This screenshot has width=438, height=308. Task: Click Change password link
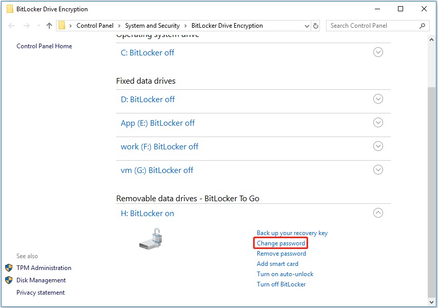tap(281, 243)
